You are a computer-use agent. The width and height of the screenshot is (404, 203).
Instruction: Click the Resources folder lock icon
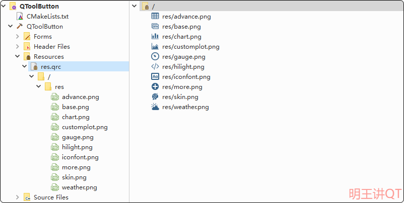point(27,57)
